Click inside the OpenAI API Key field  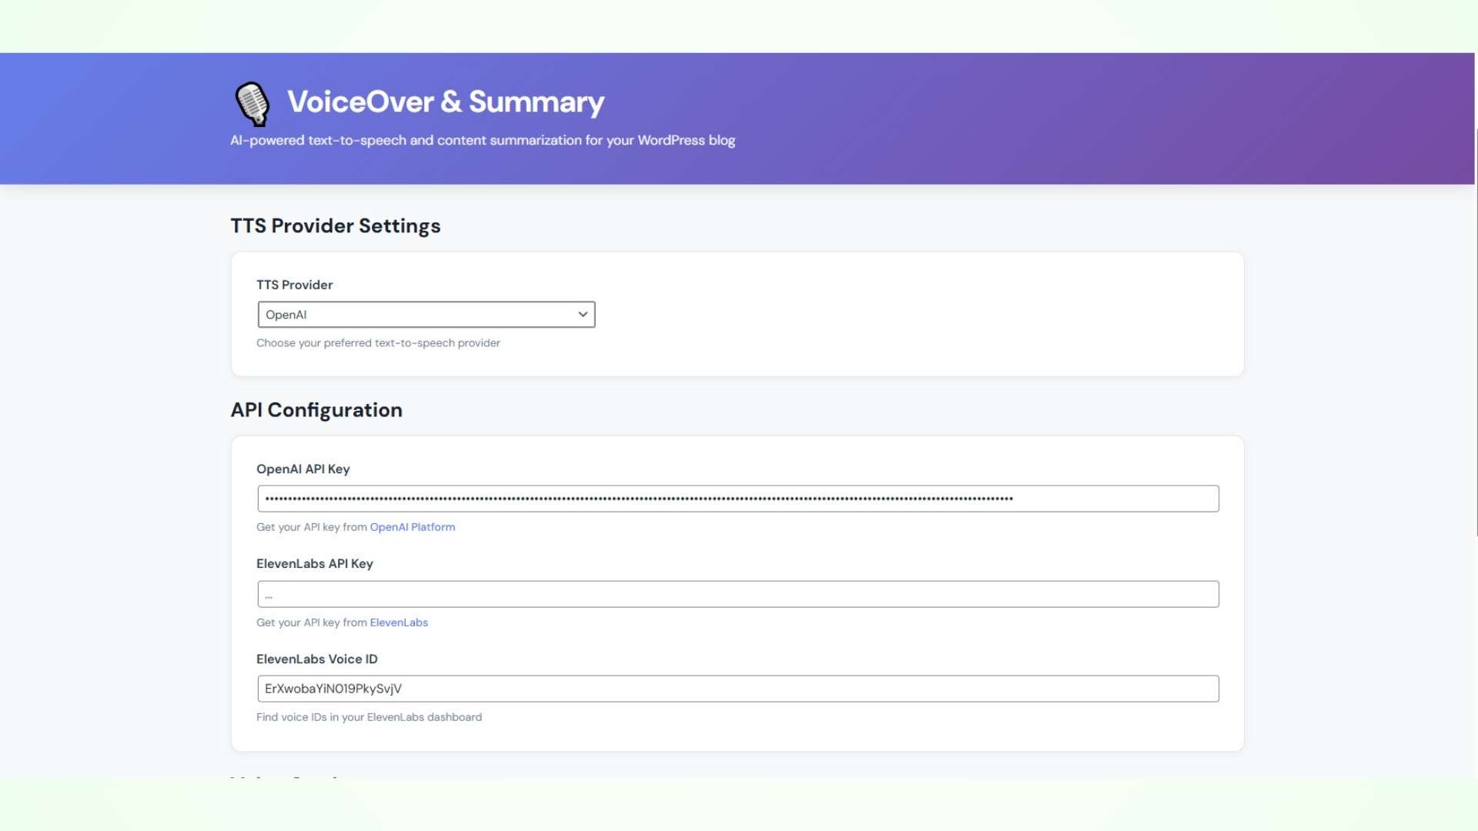coord(737,498)
